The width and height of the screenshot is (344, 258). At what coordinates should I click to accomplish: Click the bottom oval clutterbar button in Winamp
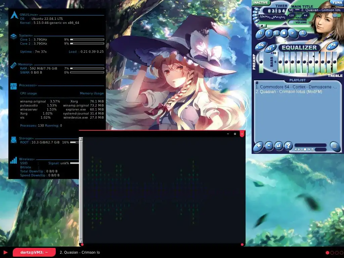tap(257, 21)
